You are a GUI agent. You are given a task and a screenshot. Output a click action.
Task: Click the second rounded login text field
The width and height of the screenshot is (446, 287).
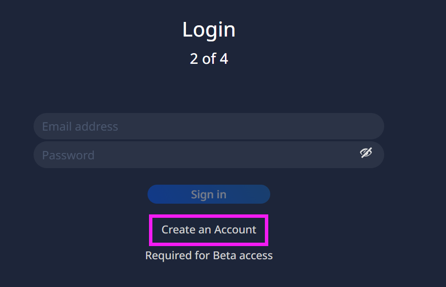click(x=195, y=155)
